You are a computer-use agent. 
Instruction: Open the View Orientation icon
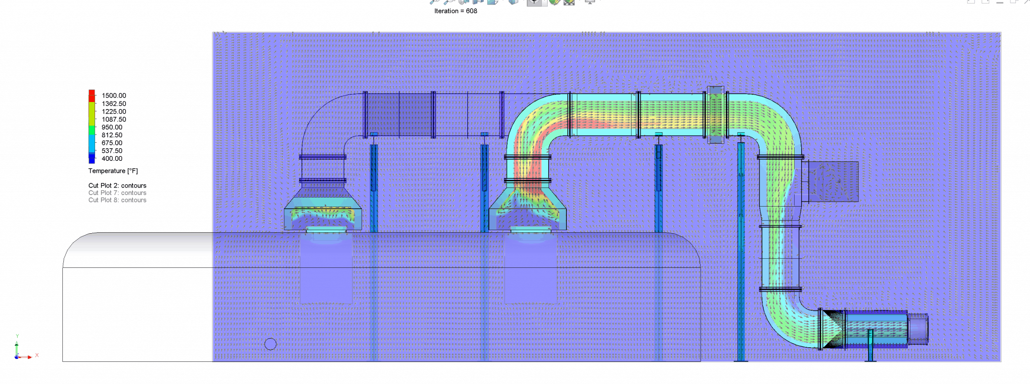pyautogui.click(x=492, y=2)
